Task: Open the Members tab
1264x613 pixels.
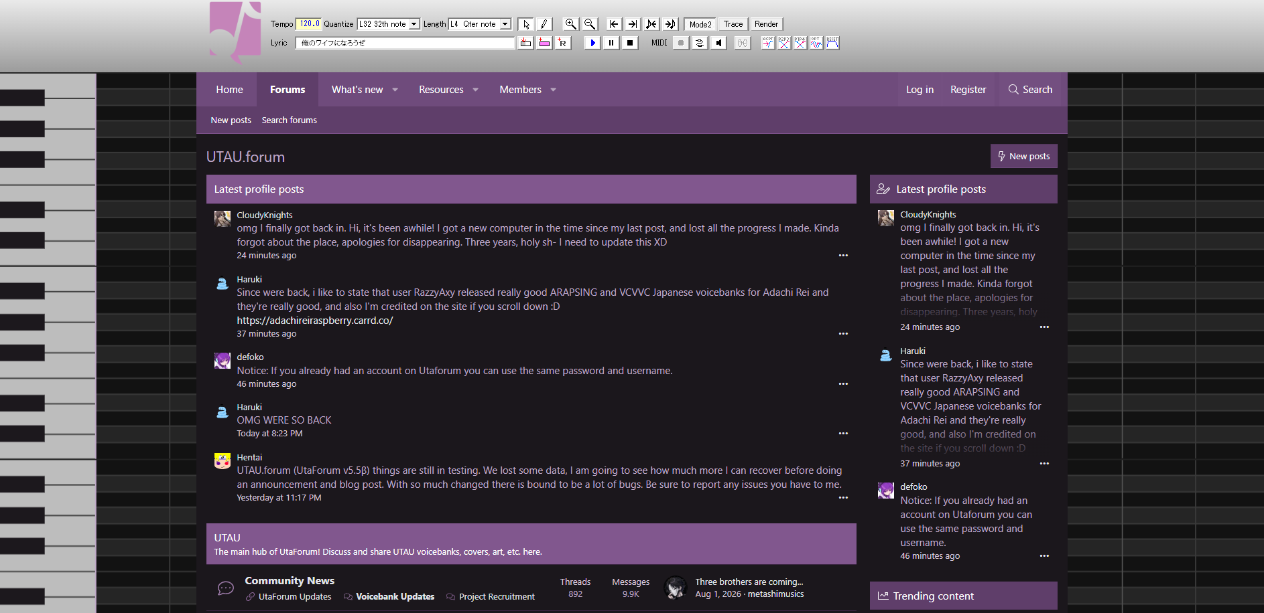Action: 520,90
